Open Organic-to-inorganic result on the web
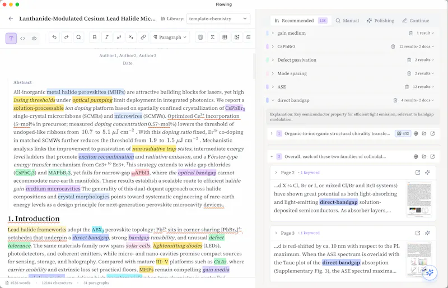This screenshot has height=288, width=448. tap(416, 133)
